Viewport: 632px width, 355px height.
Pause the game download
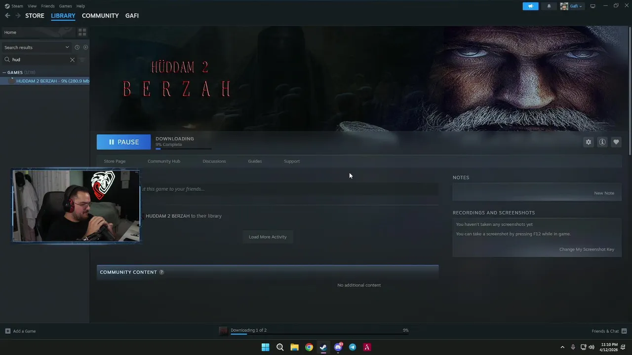[123, 142]
